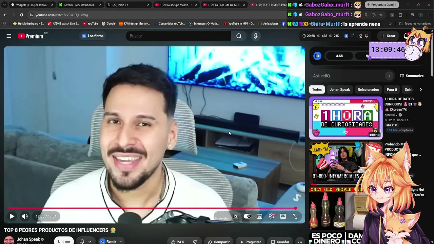Open Convertidor YouTube bookmark
This screenshot has height=244, width=434.
coord(169,24)
